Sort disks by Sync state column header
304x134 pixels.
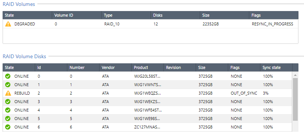(x=276, y=68)
